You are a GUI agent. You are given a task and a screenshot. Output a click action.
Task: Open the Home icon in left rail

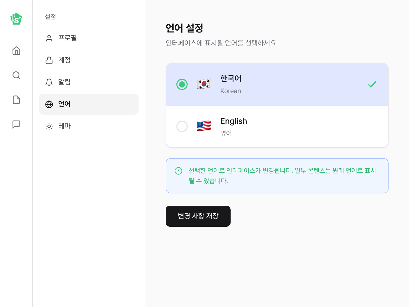tap(16, 51)
